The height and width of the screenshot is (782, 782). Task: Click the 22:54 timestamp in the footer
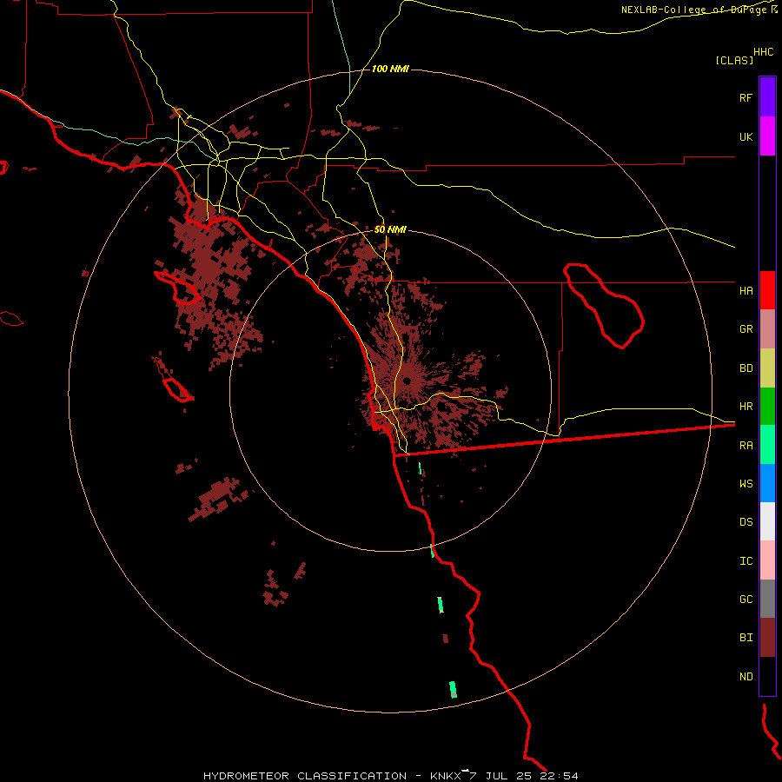[560, 776]
